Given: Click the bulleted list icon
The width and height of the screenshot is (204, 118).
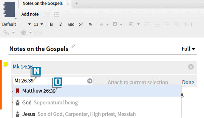Looking at the screenshot, I should click(x=147, y=24).
